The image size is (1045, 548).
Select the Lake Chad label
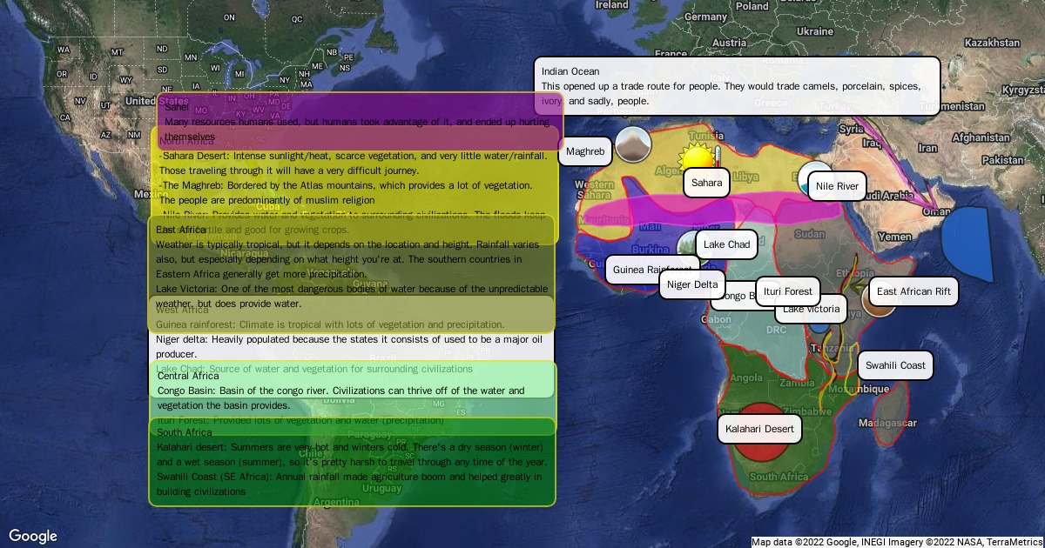click(x=727, y=244)
